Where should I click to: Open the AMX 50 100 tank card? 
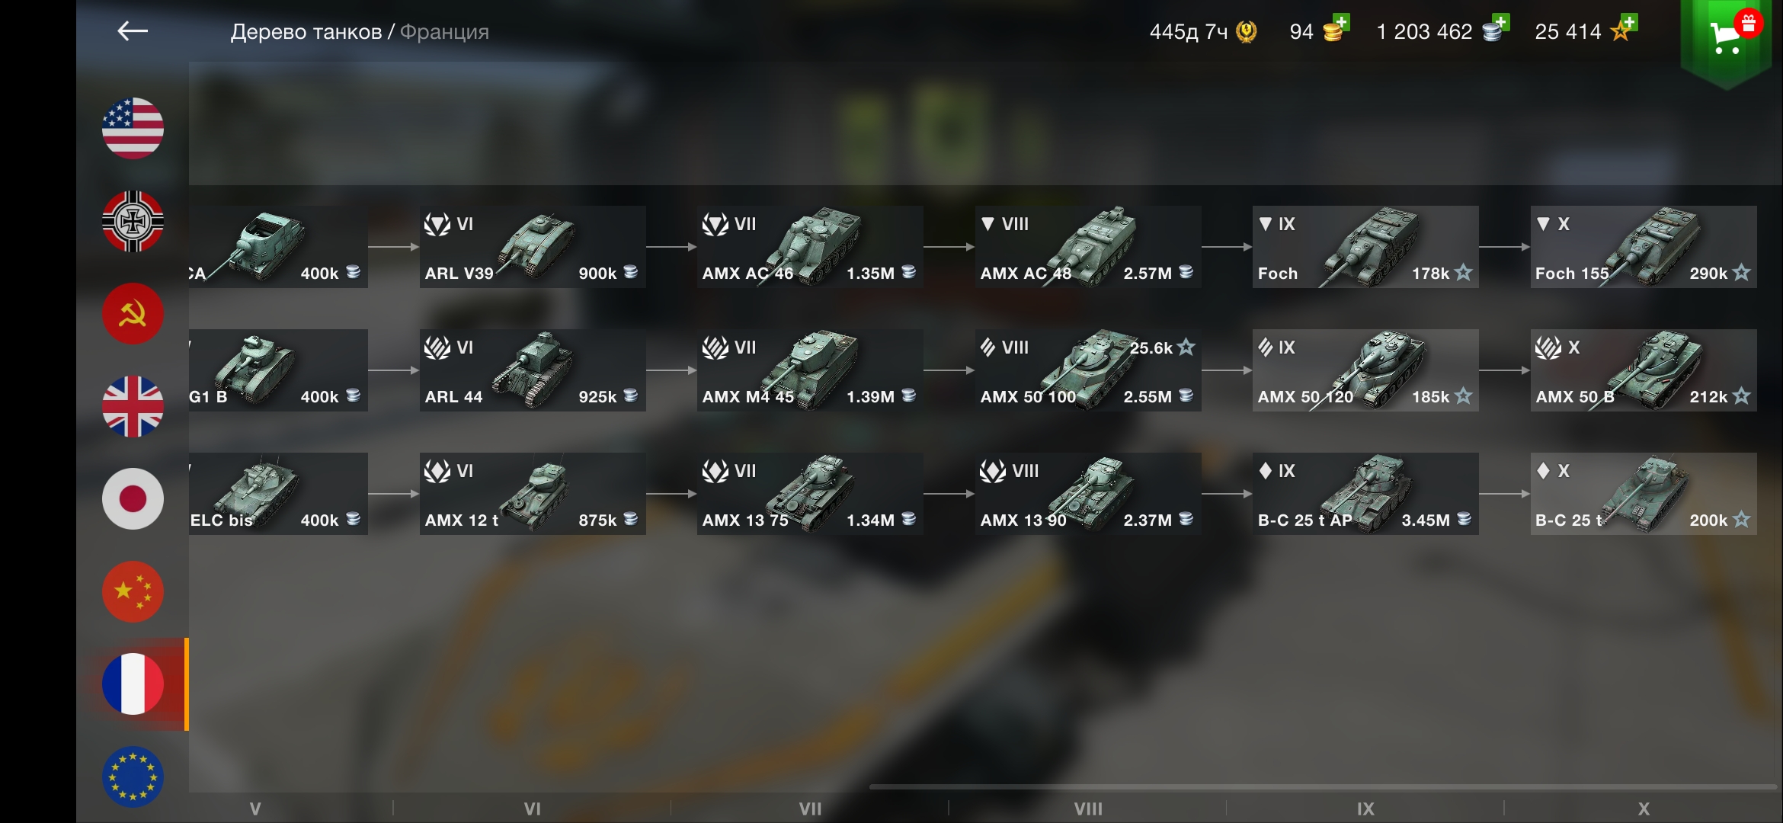pos(1088,370)
